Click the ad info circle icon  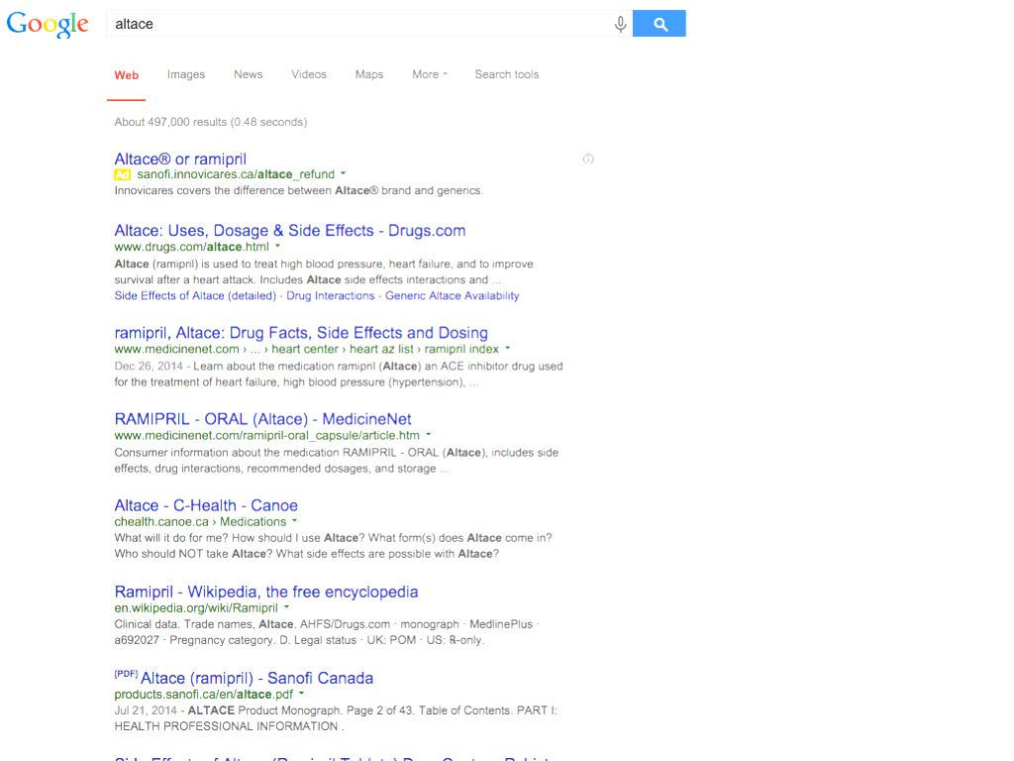point(588,160)
